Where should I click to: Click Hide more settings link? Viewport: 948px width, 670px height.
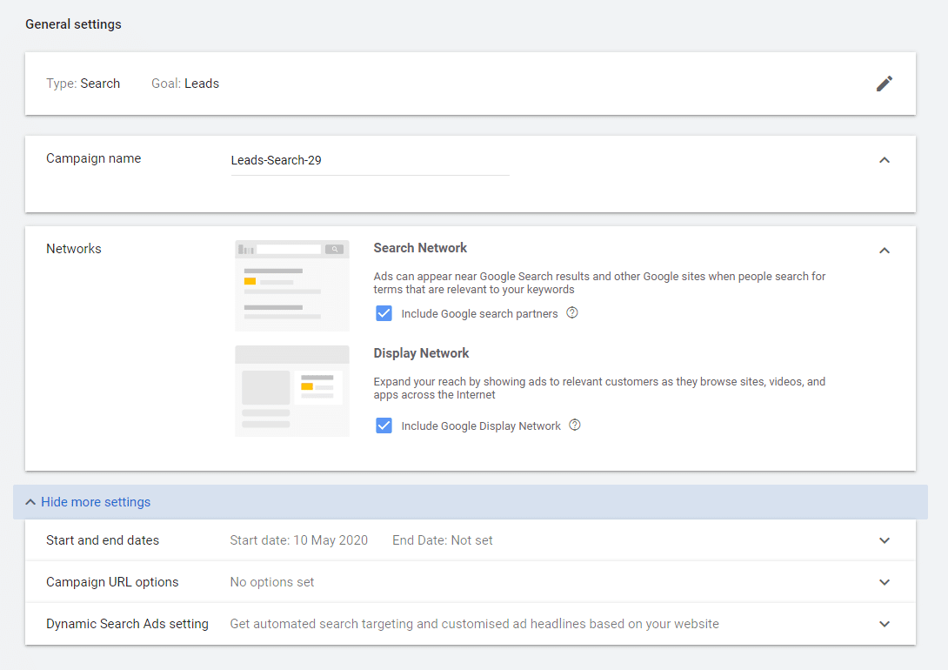click(x=96, y=502)
